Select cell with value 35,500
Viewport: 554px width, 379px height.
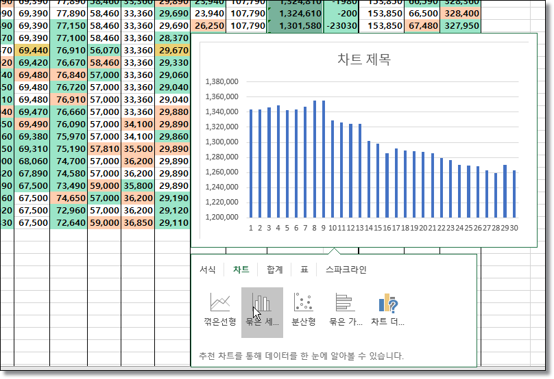138,149
